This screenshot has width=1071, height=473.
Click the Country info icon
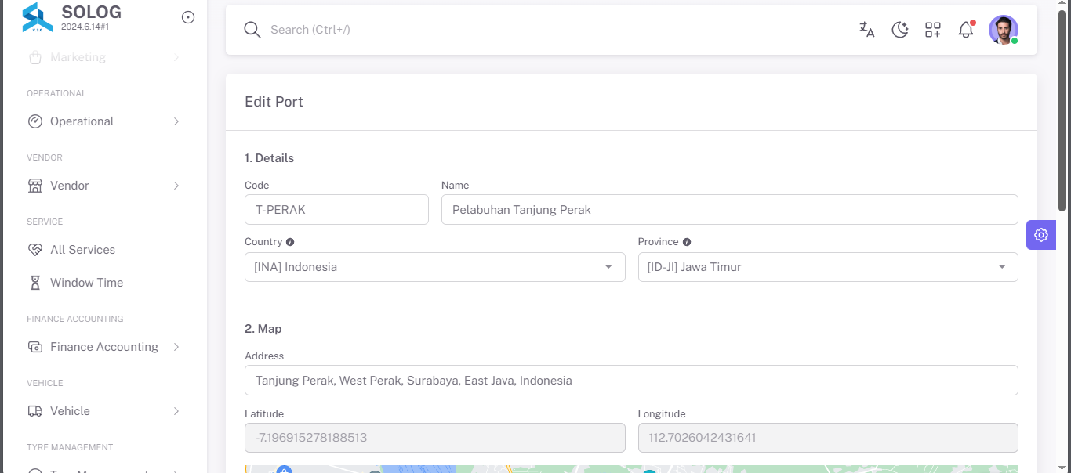coord(290,242)
